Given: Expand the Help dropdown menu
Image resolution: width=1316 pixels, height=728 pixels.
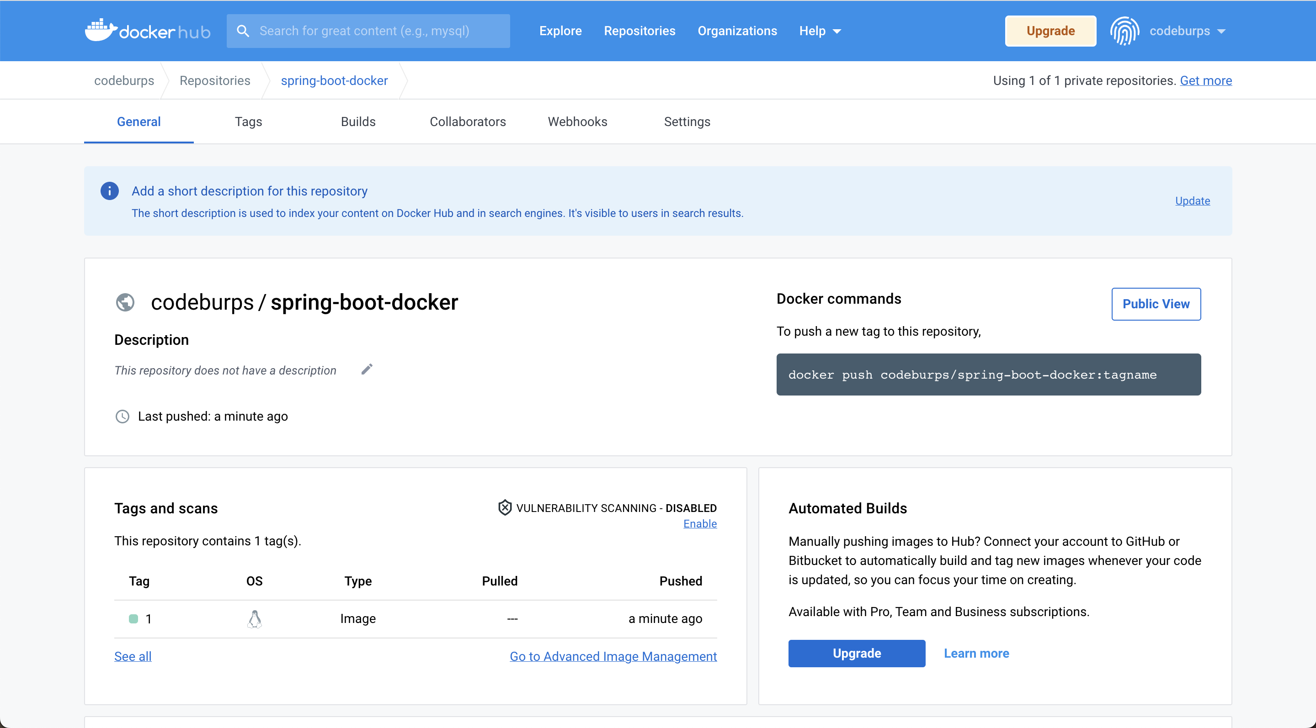Looking at the screenshot, I should 820,31.
